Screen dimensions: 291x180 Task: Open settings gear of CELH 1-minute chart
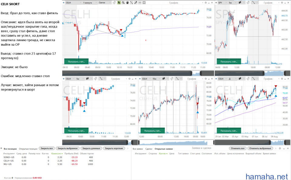pyautogui.click(x=206, y=3)
